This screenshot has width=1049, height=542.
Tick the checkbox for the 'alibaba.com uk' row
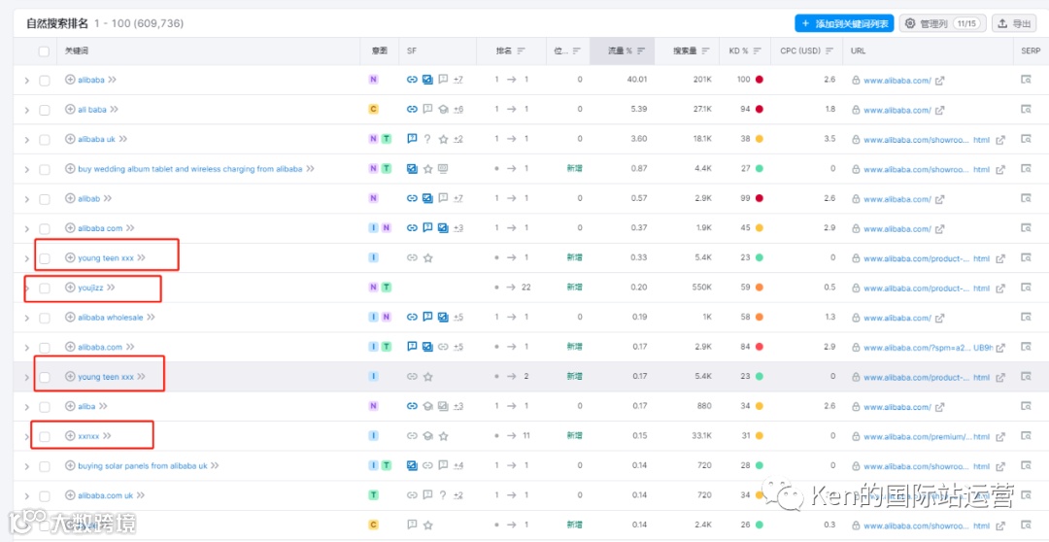tap(44, 495)
